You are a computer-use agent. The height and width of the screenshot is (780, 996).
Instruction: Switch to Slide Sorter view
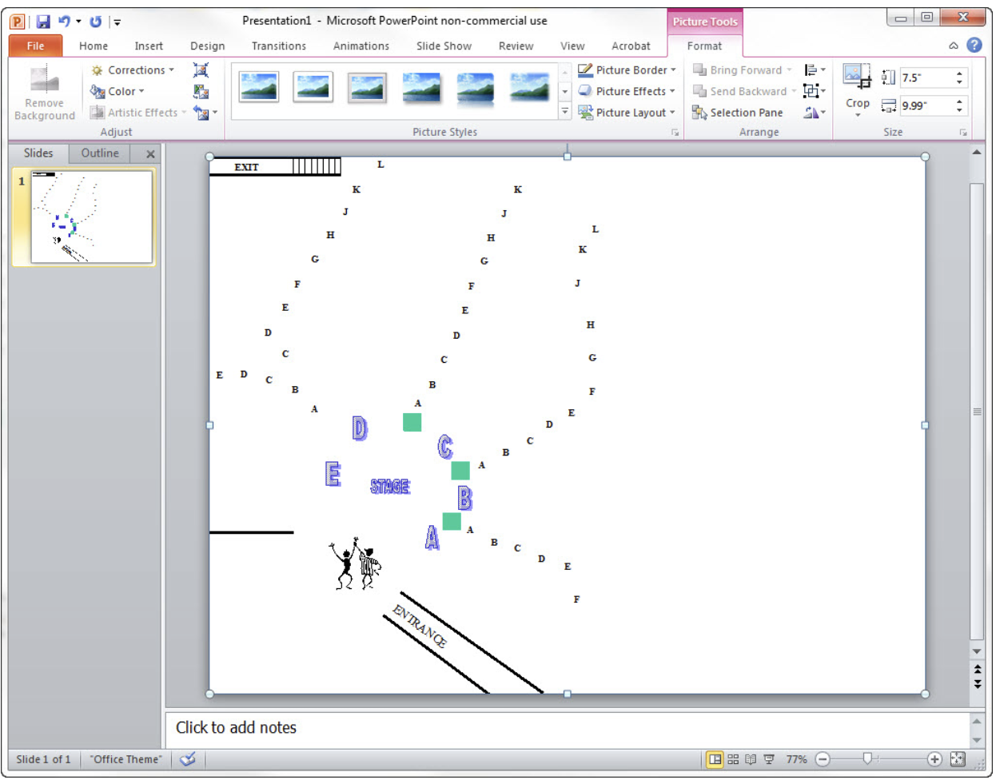[733, 759]
